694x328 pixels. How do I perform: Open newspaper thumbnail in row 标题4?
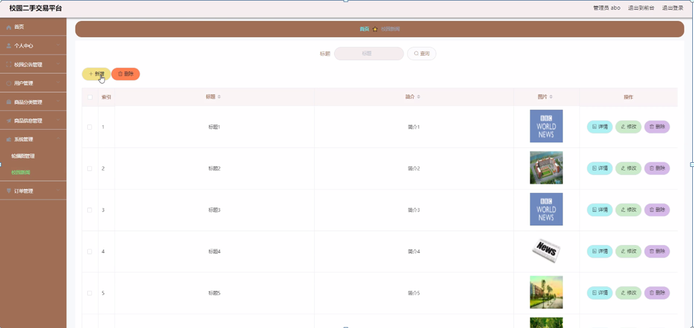[546, 251]
